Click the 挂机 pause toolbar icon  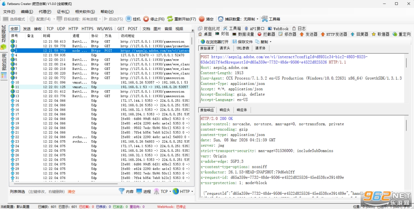pyautogui.click(x=128, y=19)
